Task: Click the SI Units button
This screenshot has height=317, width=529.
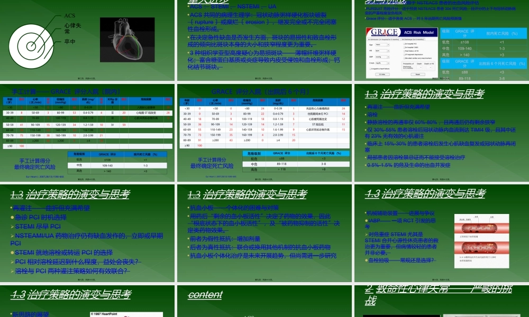Action: coord(381,74)
